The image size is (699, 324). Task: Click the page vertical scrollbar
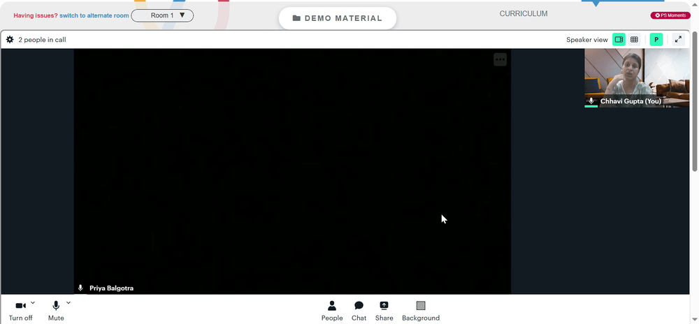[x=695, y=100]
